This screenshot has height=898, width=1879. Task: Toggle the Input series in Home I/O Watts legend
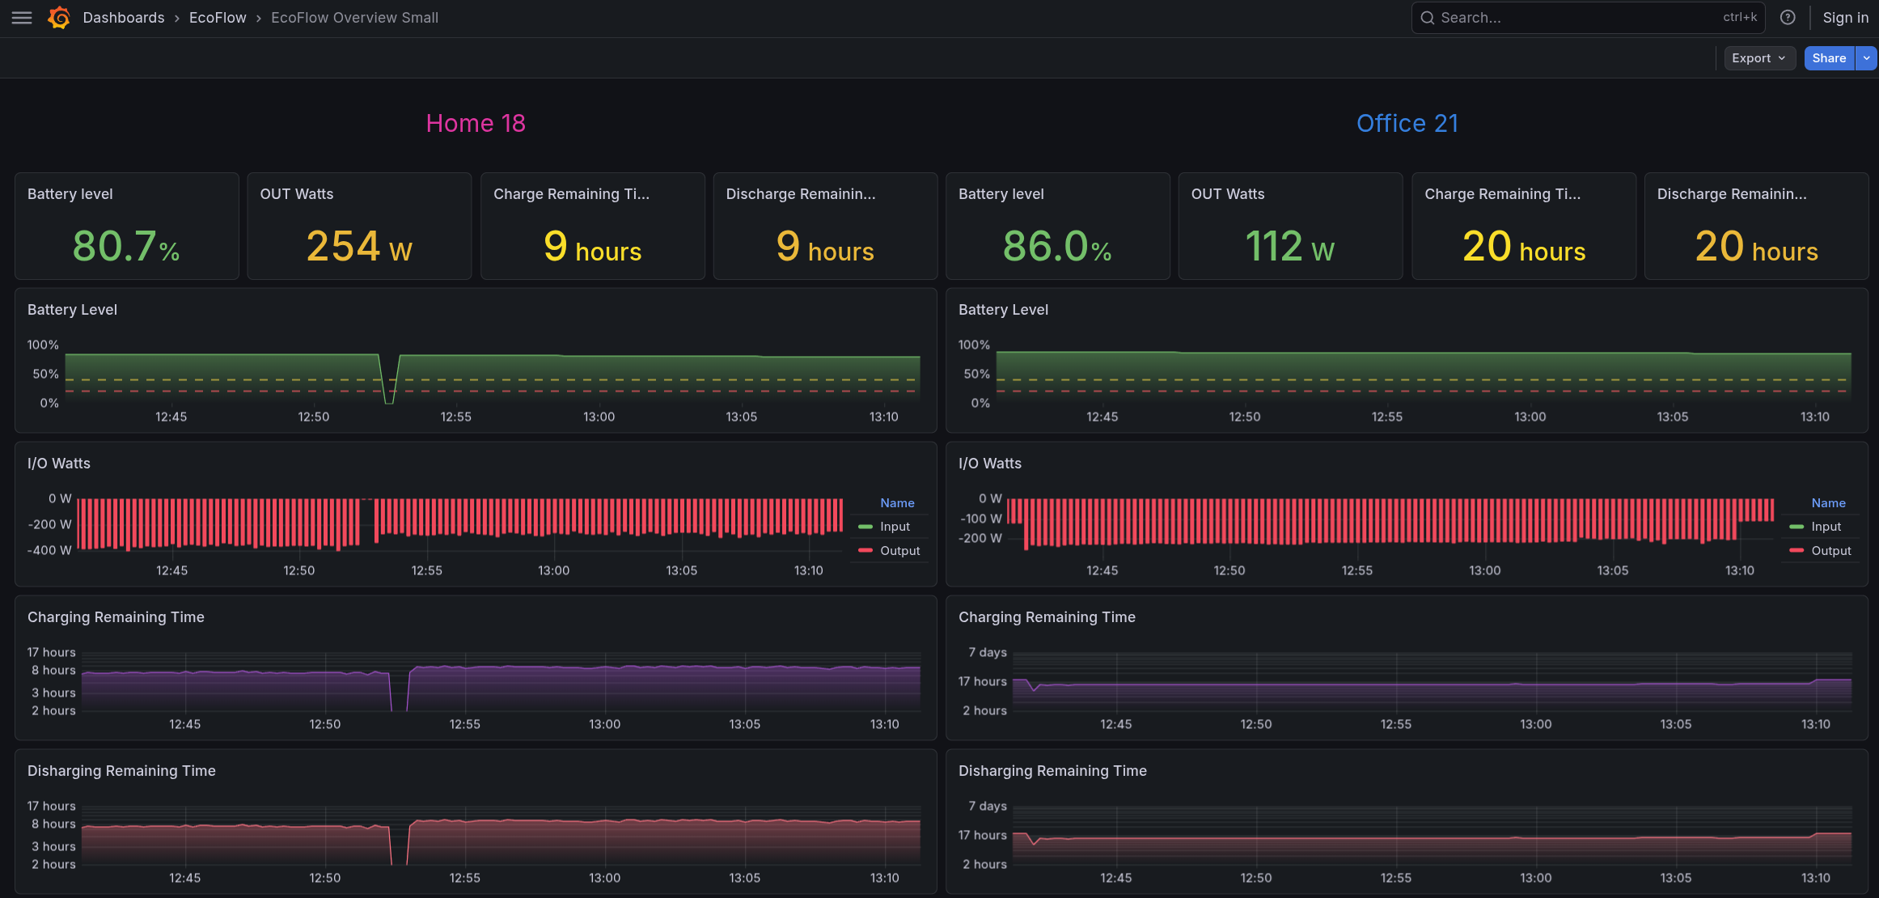pos(895,527)
